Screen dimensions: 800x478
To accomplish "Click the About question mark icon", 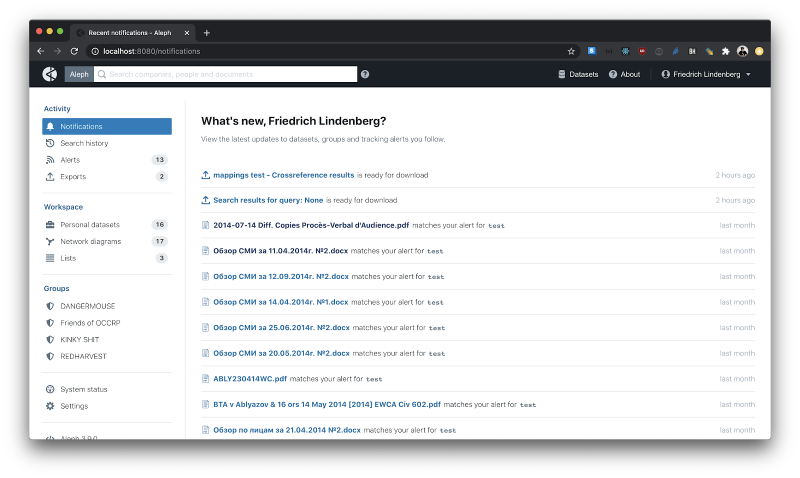I will point(613,74).
